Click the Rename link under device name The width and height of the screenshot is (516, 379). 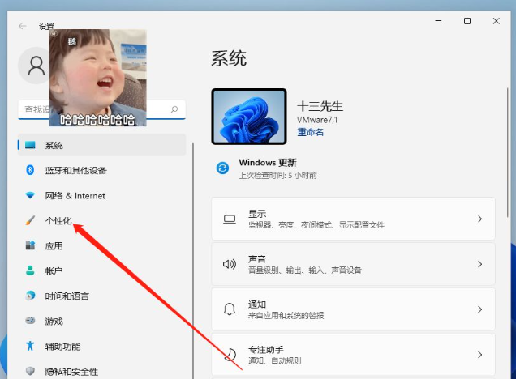pos(310,132)
